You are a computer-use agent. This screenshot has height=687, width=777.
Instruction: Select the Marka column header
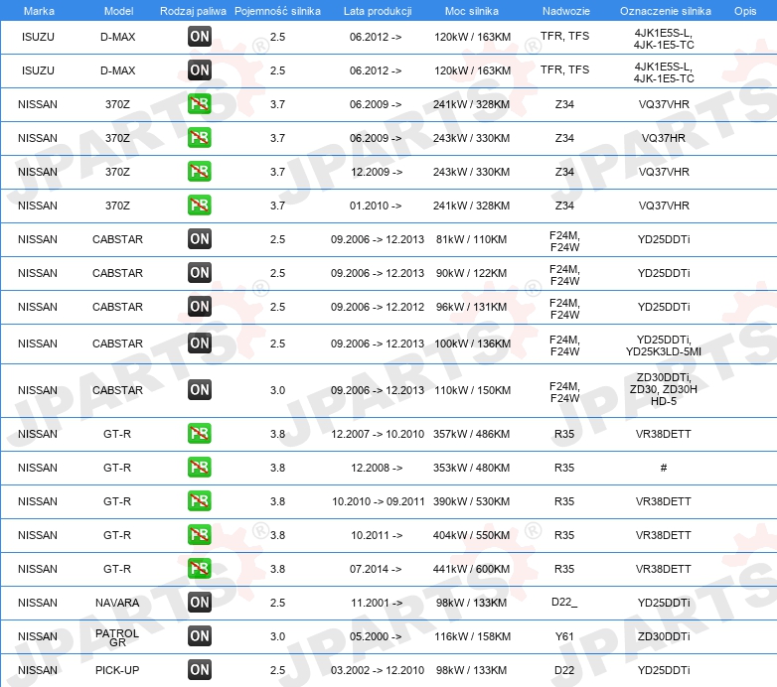point(39,11)
